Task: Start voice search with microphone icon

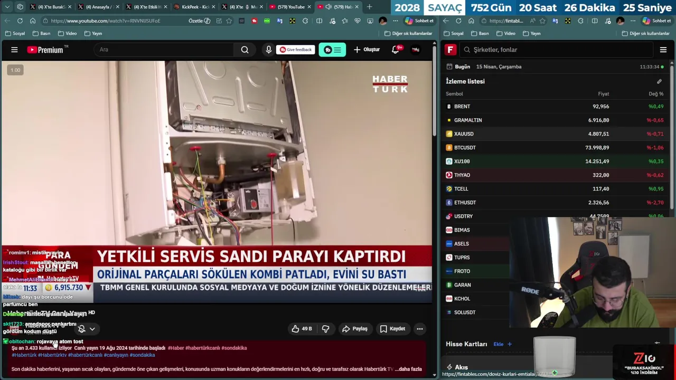Action: pos(268,50)
